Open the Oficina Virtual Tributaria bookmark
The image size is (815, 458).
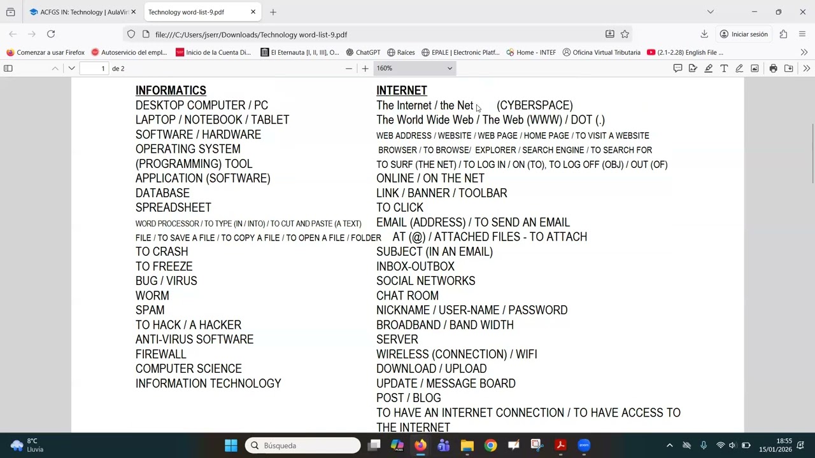pyautogui.click(x=601, y=52)
